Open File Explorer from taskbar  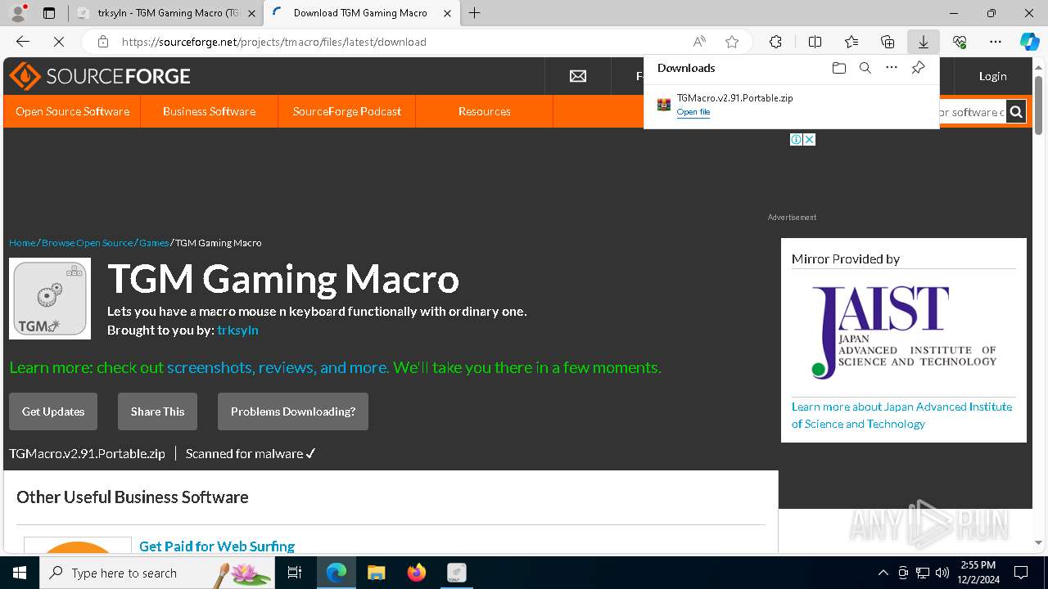click(x=377, y=573)
